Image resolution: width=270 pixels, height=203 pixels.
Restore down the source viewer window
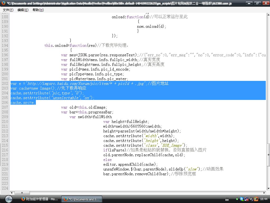coord(258,3)
